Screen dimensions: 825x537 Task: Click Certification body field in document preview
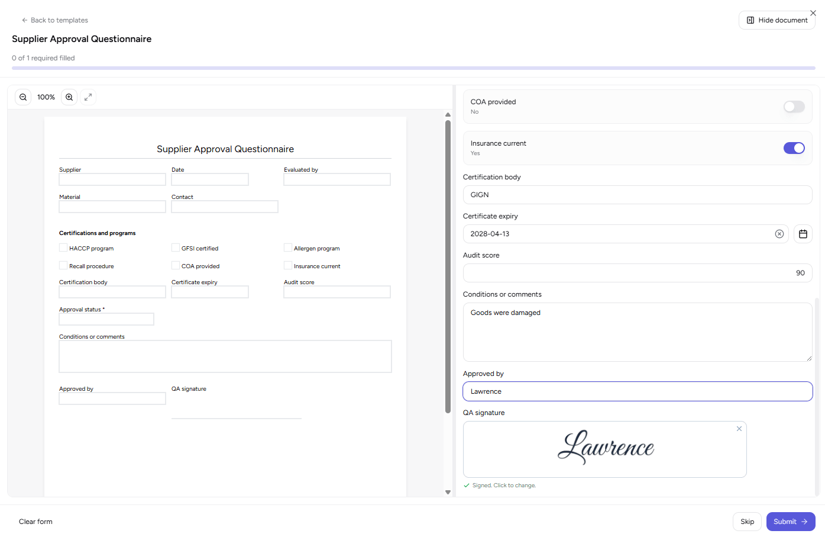click(x=112, y=292)
